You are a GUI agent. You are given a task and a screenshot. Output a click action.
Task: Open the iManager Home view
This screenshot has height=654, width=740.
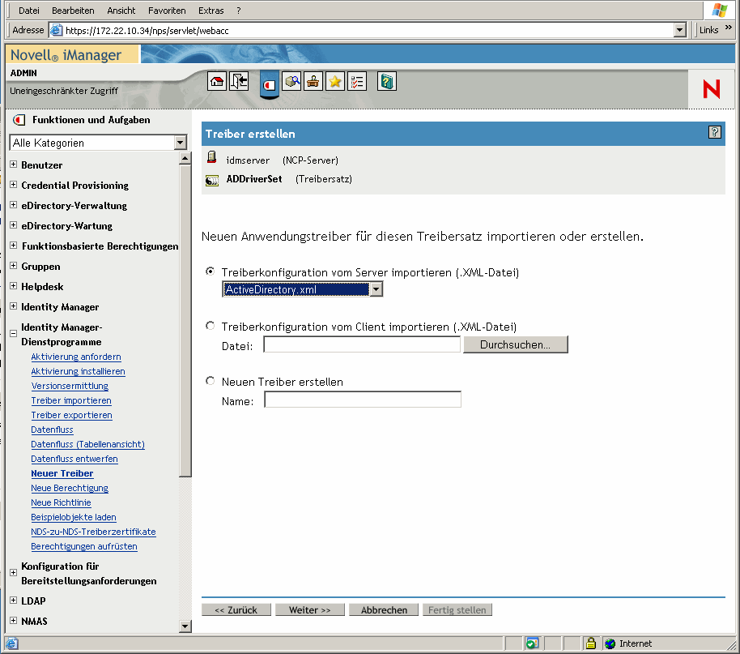pos(216,81)
